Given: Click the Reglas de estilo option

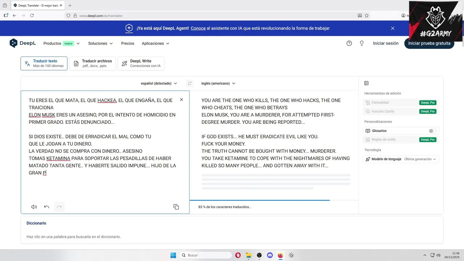Looking at the screenshot, I should pos(401,140).
